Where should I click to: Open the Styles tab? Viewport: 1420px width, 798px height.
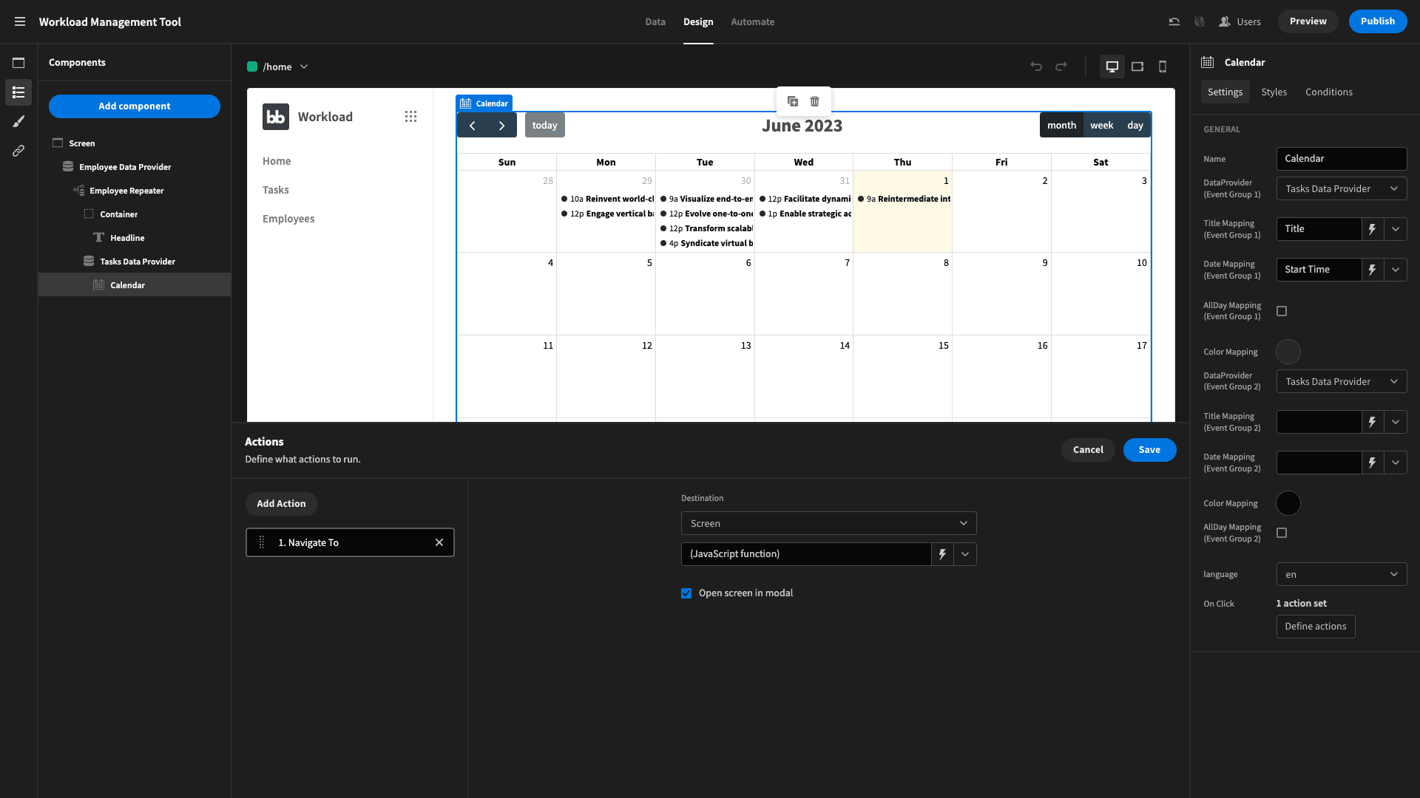[1274, 92]
